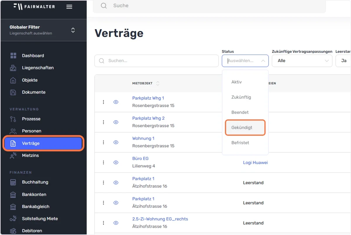Sort the table by Mietobjekt column
The width and height of the screenshot is (351, 235).
158,83
